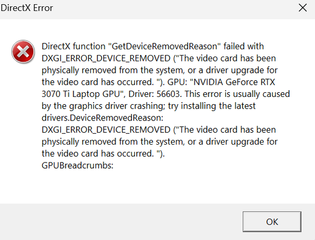Click the OK button
Screen dimensions: 315x240
272,222
